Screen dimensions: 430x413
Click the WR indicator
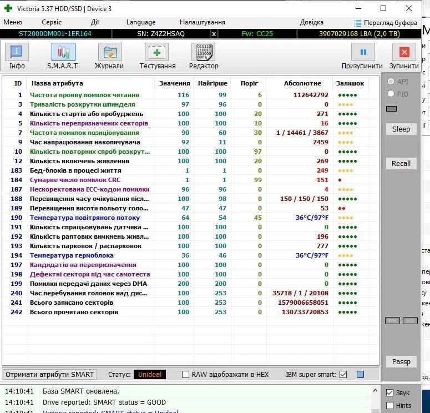pyautogui.click(x=392, y=320)
